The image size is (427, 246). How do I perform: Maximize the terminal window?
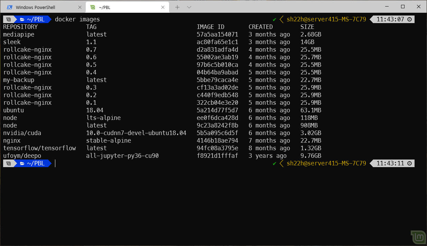coord(403,7)
